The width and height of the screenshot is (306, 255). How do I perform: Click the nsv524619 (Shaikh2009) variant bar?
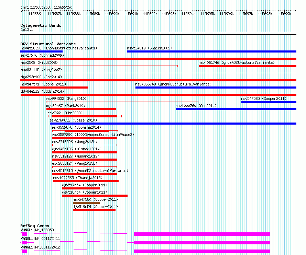coord(212,51)
